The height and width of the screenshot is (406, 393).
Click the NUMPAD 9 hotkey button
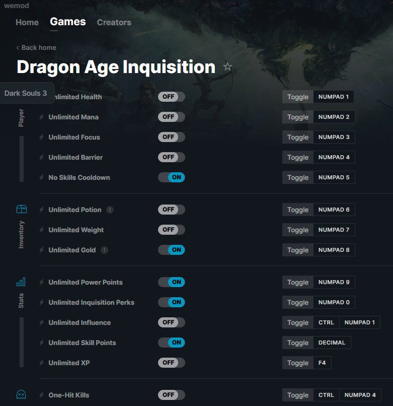click(334, 282)
